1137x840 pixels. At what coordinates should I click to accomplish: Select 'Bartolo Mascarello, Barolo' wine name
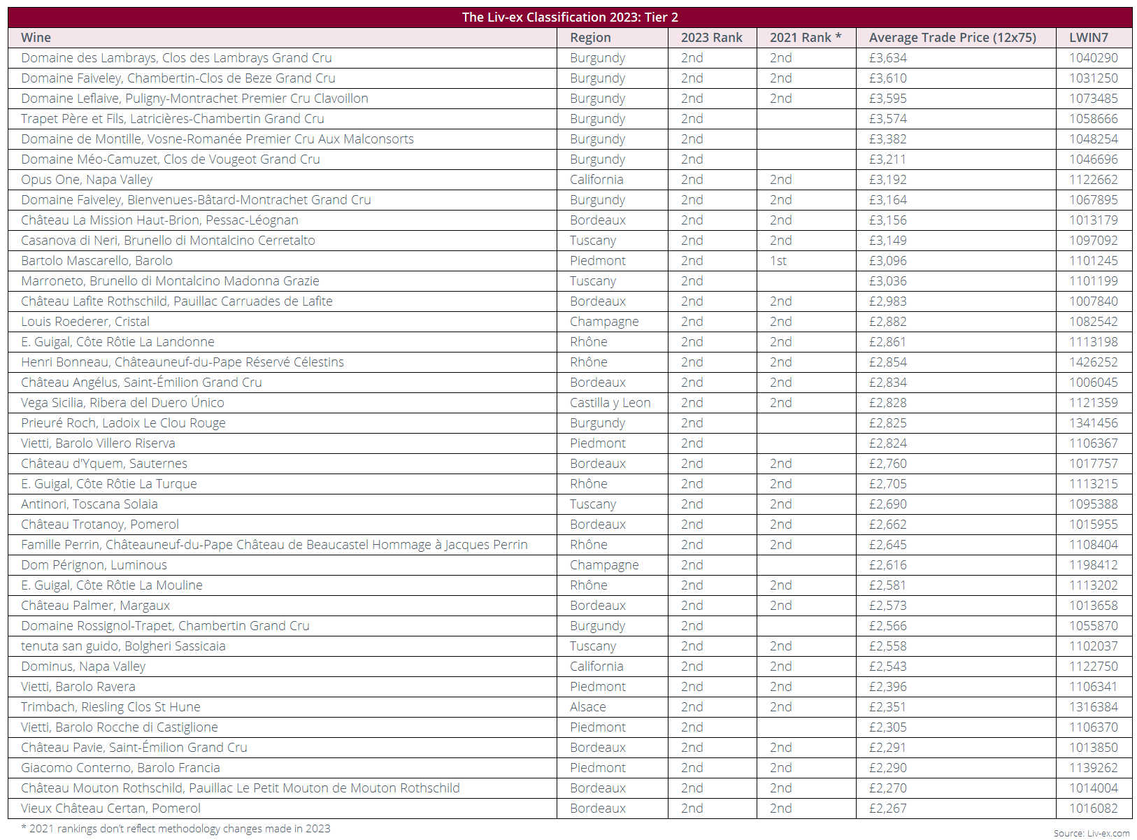point(96,261)
